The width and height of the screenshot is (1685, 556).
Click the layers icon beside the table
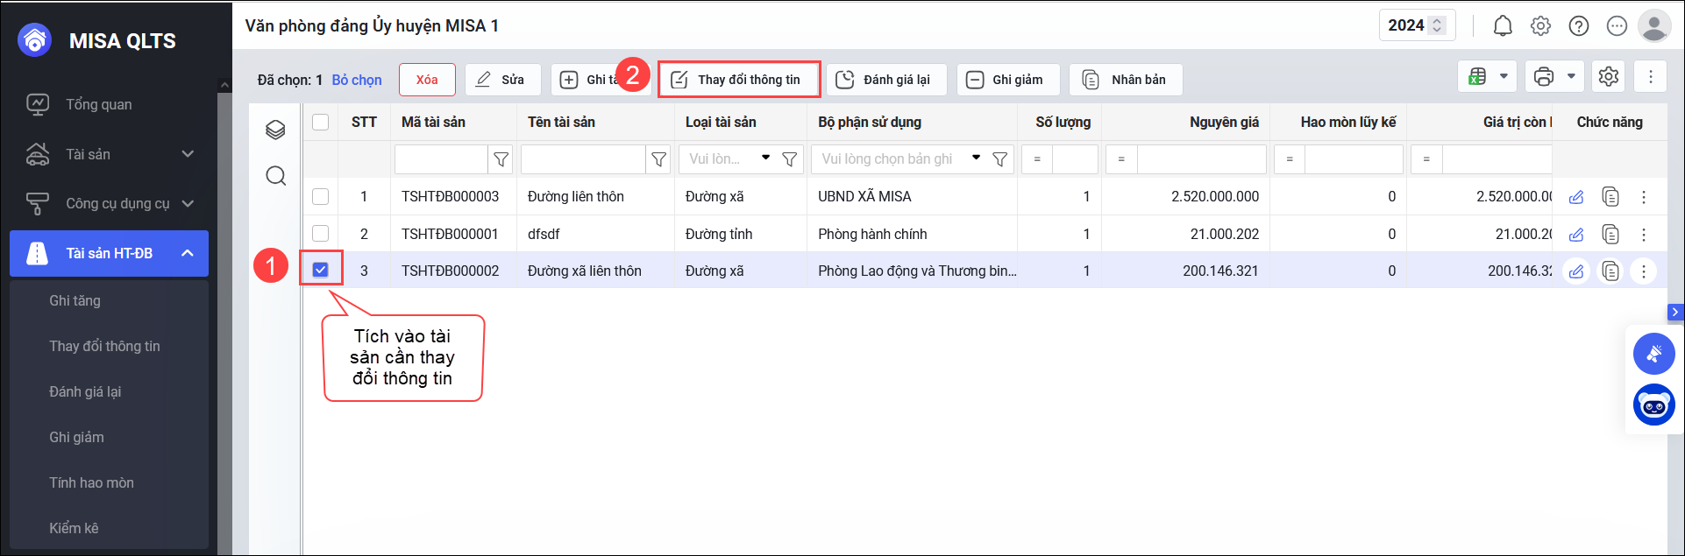275,130
